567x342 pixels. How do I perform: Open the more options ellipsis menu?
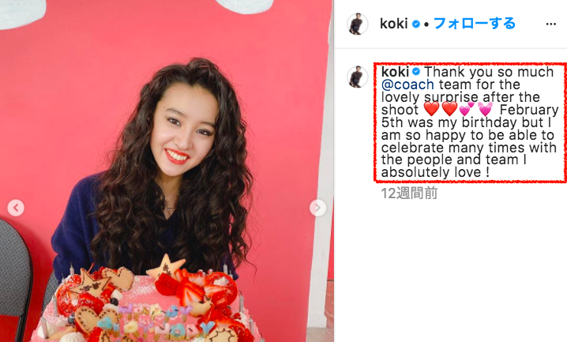click(550, 24)
